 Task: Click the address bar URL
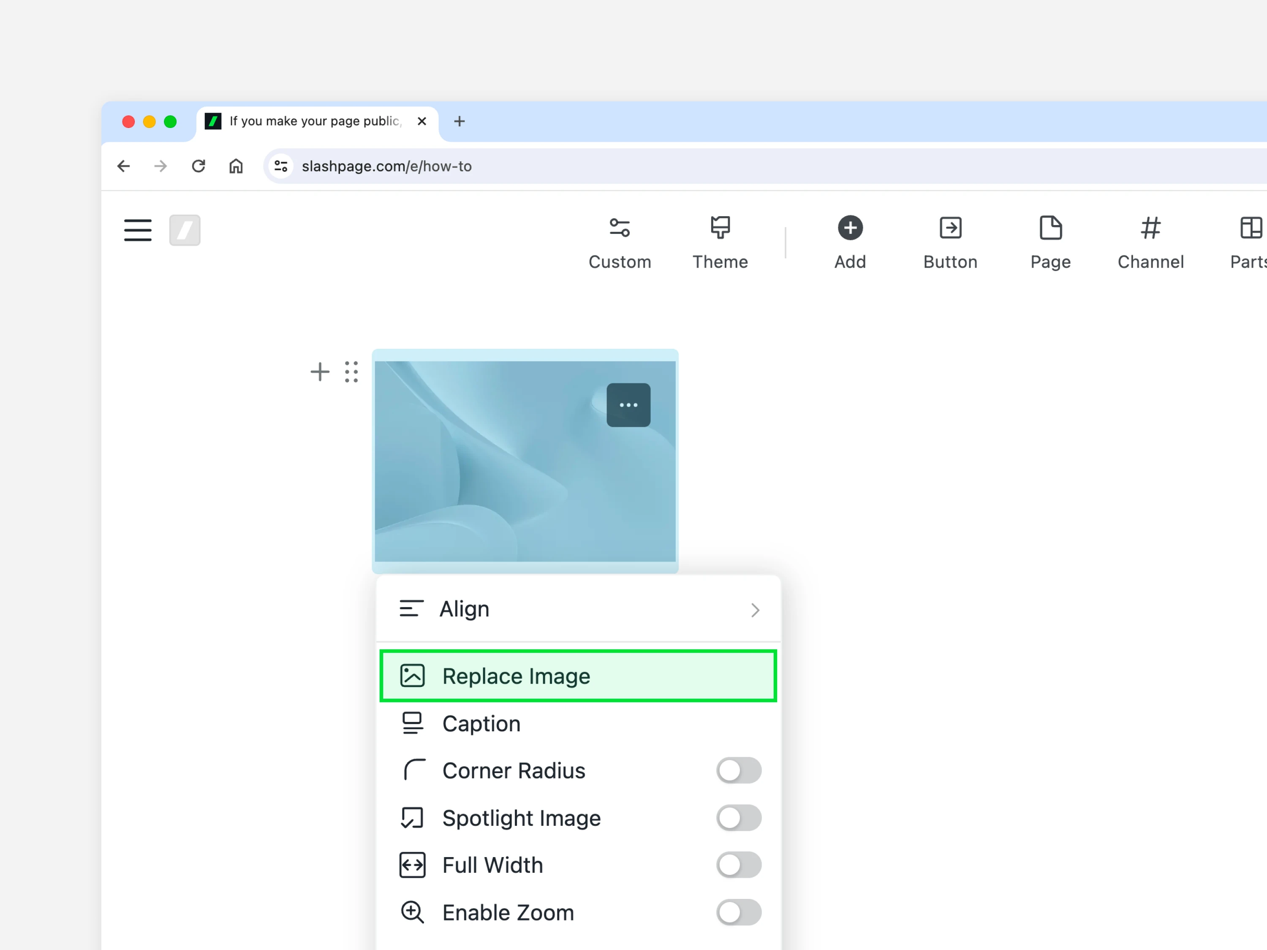click(x=386, y=166)
